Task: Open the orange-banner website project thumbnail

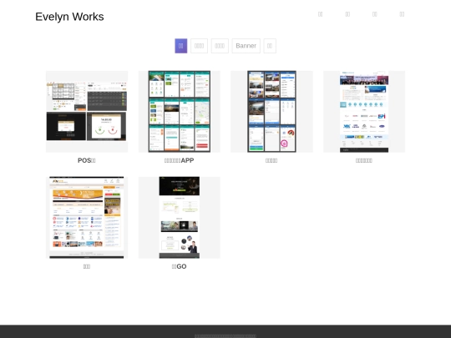Action: point(87,218)
